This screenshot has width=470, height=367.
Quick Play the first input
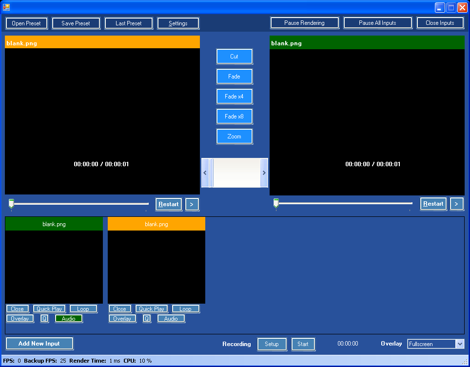pyautogui.click(x=49, y=309)
